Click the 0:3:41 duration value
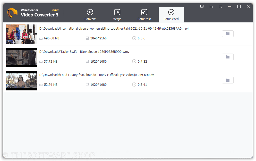256x161 pixels. [x=142, y=85]
